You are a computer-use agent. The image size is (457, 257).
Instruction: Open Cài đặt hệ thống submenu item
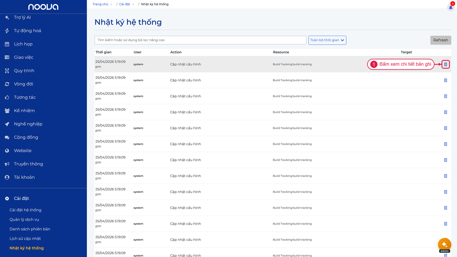point(25,210)
